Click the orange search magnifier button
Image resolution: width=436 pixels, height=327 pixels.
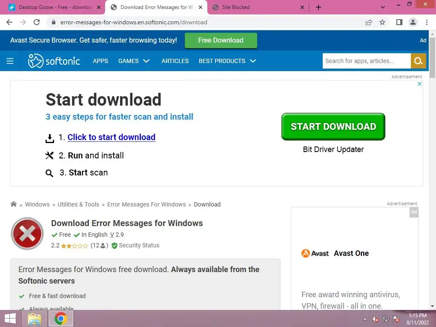[x=419, y=61]
